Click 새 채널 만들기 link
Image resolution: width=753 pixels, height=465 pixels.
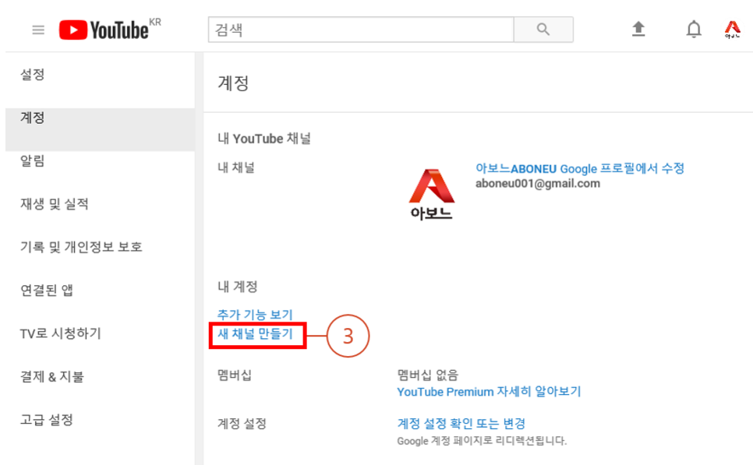coord(255,333)
